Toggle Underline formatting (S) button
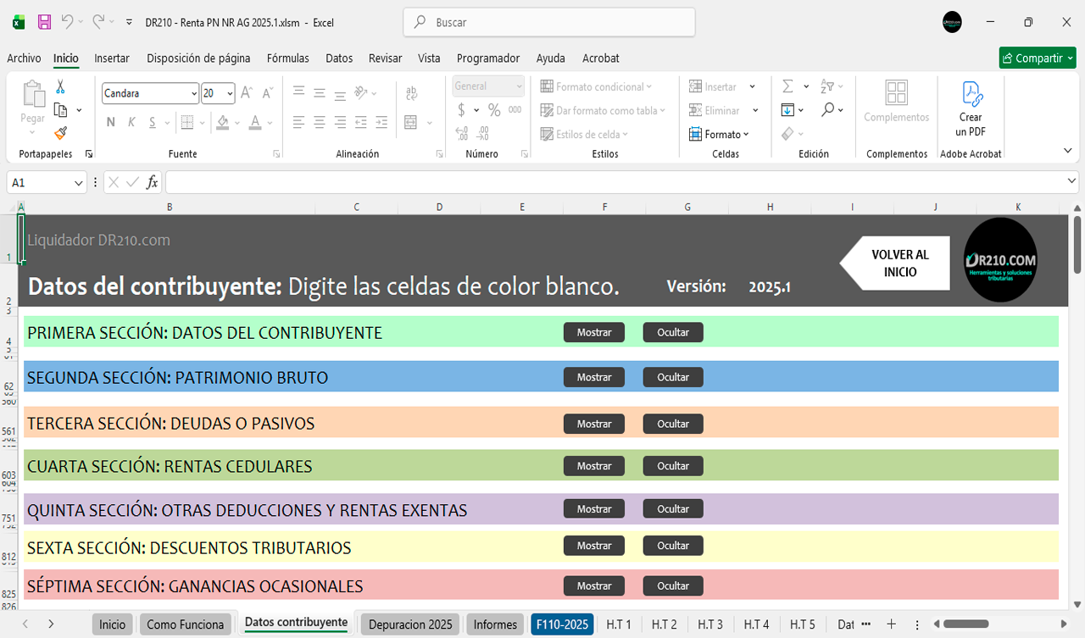The width and height of the screenshot is (1085, 638). coord(153,122)
